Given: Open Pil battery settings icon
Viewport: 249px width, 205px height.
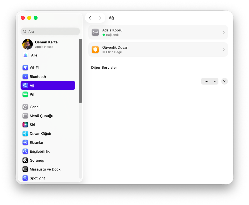Looking at the screenshot, I should 25,94.
